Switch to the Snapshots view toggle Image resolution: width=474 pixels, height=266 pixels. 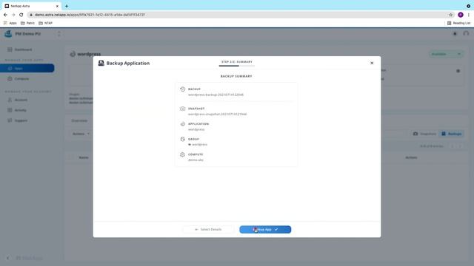424,134
